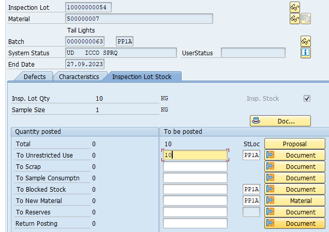Click the To Scrap quantity field
329x232 pixels.
(195, 166)
